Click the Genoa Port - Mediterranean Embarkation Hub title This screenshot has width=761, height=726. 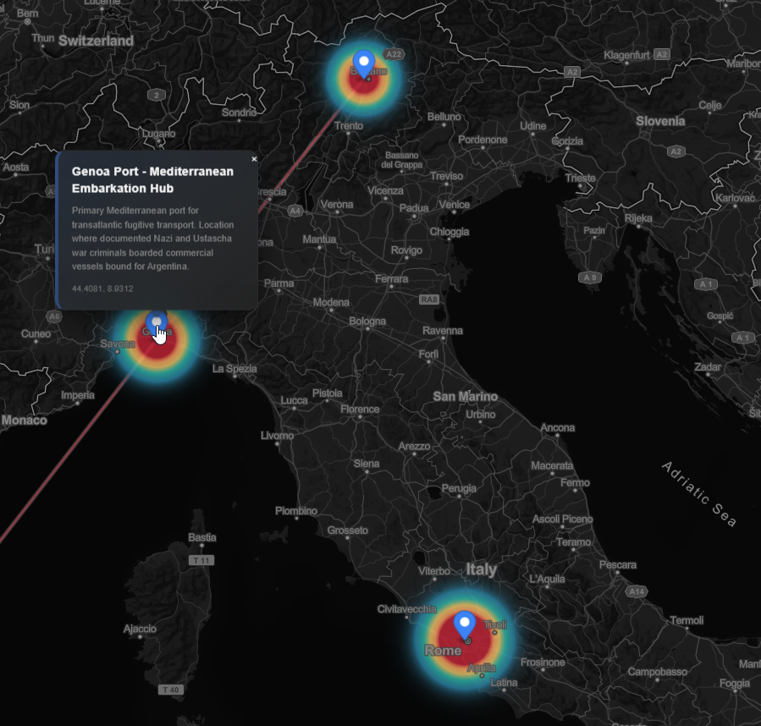coord(152,179)
